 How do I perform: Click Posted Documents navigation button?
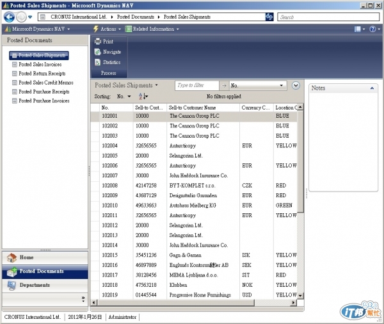tap(45, 271)
